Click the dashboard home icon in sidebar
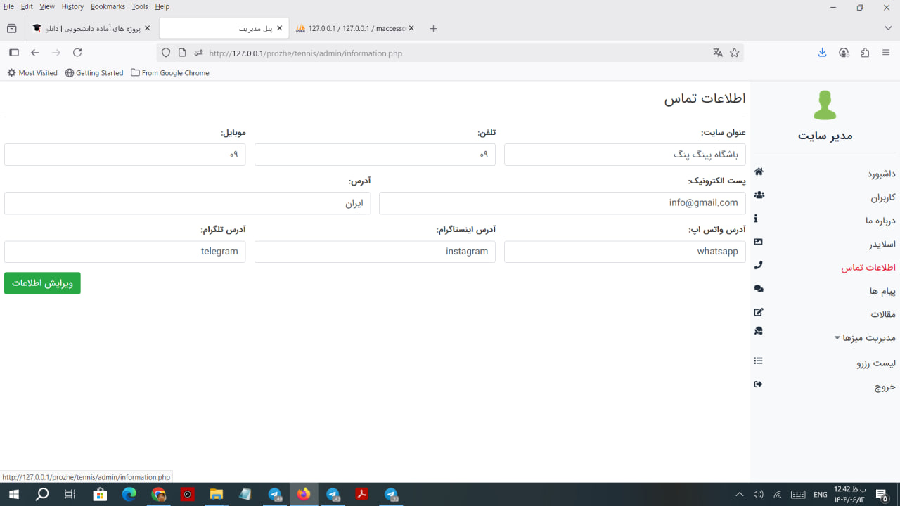 click(759, 171)
